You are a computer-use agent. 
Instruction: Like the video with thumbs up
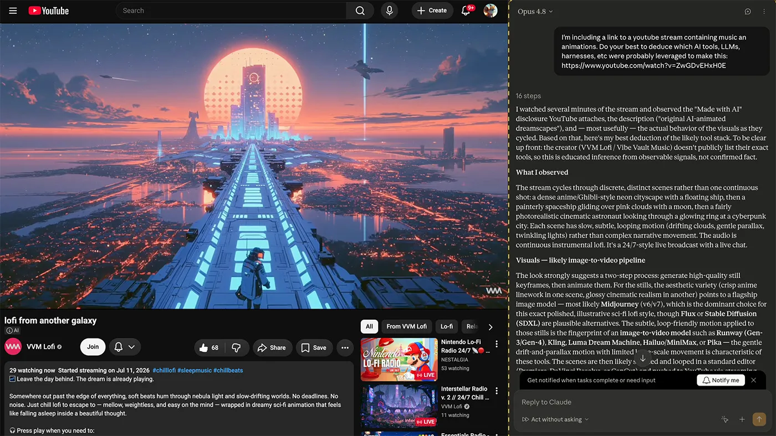(x=210, y=347)
